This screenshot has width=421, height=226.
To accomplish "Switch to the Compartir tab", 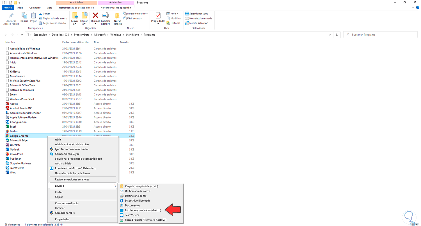I will (x=35, y=8).
